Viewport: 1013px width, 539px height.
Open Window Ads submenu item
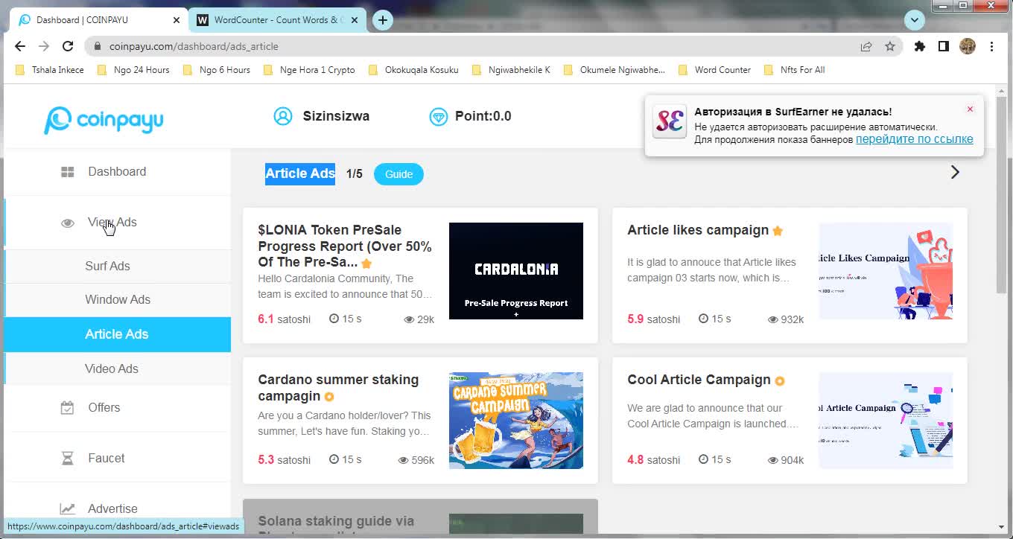pos(117,300)
